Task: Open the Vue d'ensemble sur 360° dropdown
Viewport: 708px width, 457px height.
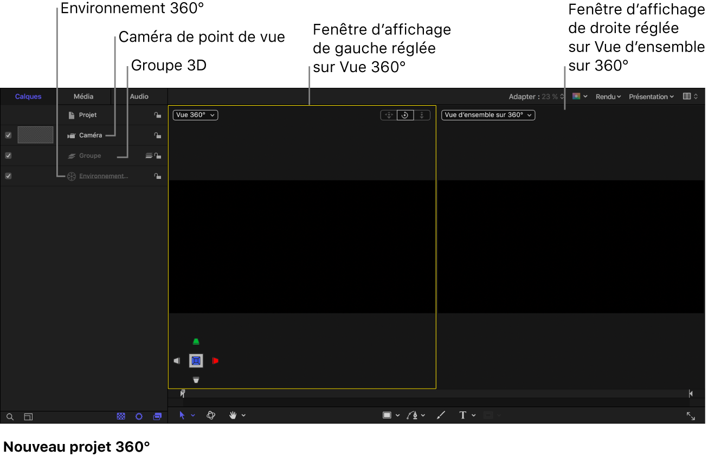Action: (x=487, y=115)
